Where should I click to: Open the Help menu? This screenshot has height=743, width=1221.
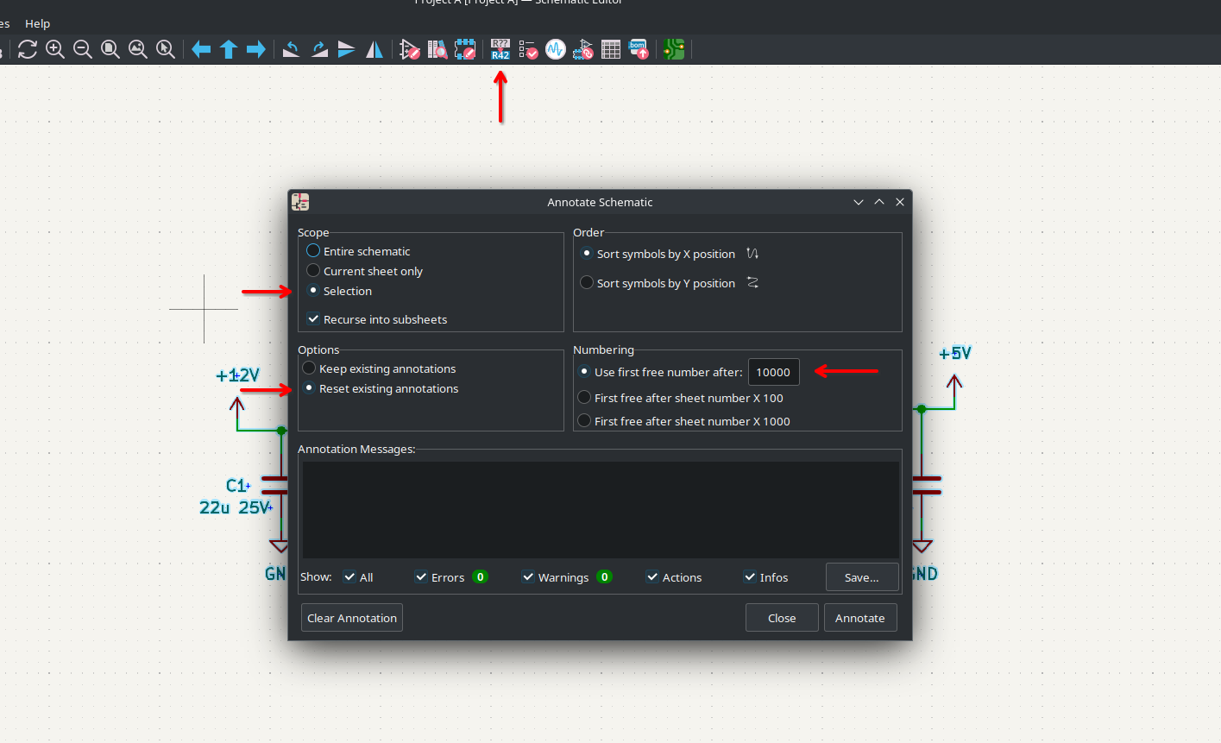pyautogui.click(x=37, y=23)
